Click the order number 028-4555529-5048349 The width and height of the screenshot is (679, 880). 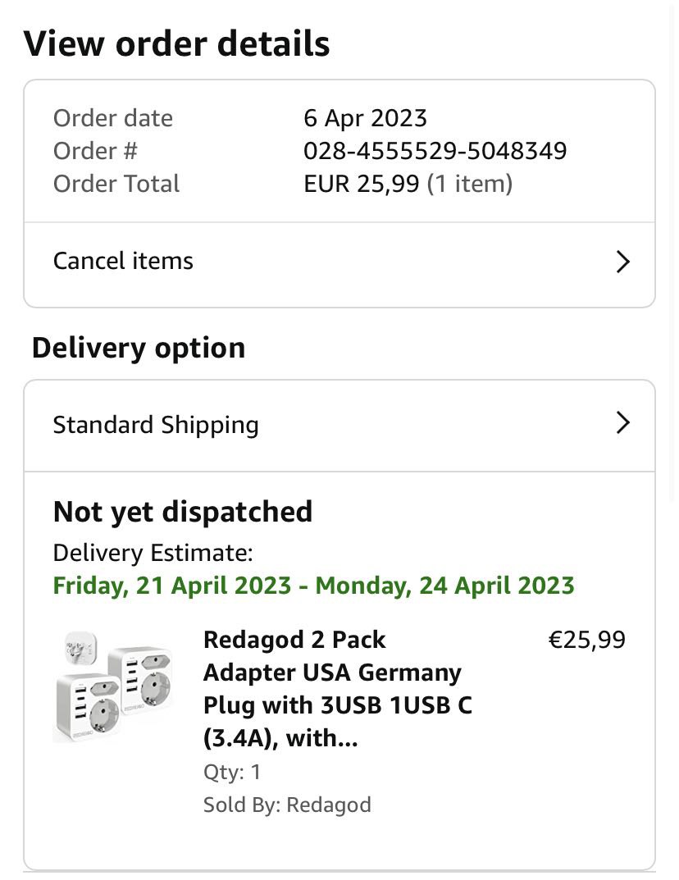(x=435, y=151)
